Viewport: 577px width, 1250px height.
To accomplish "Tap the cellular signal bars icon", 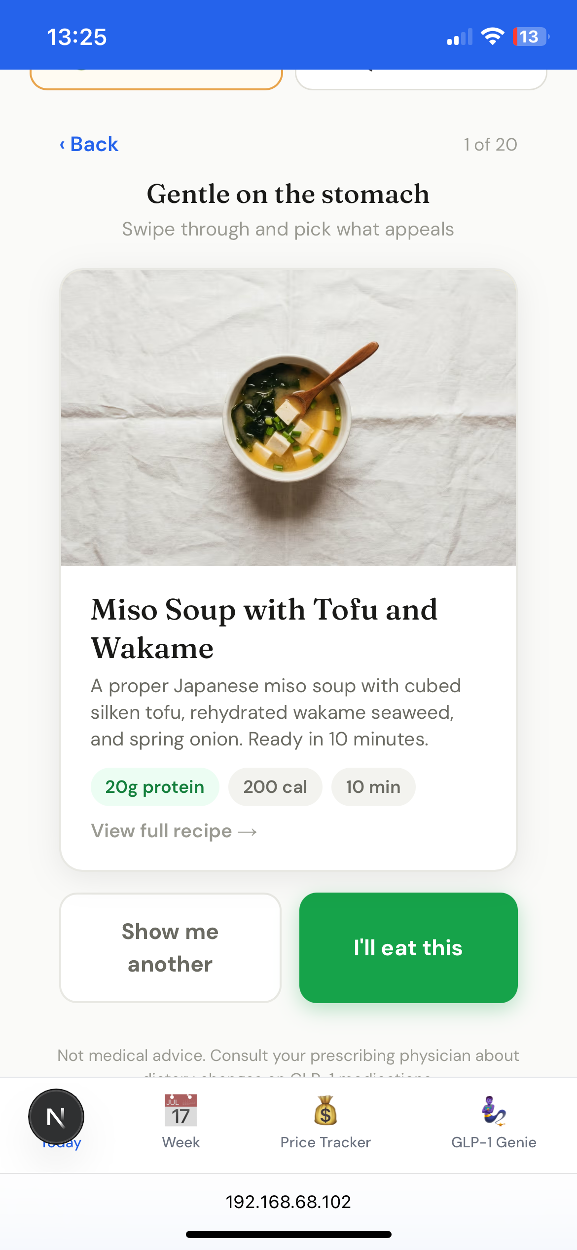I will (459, 38).
